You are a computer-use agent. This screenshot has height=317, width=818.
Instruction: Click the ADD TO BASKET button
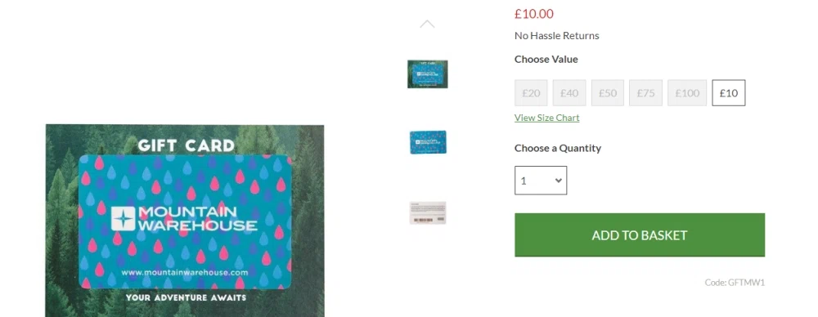coord(640,234)
